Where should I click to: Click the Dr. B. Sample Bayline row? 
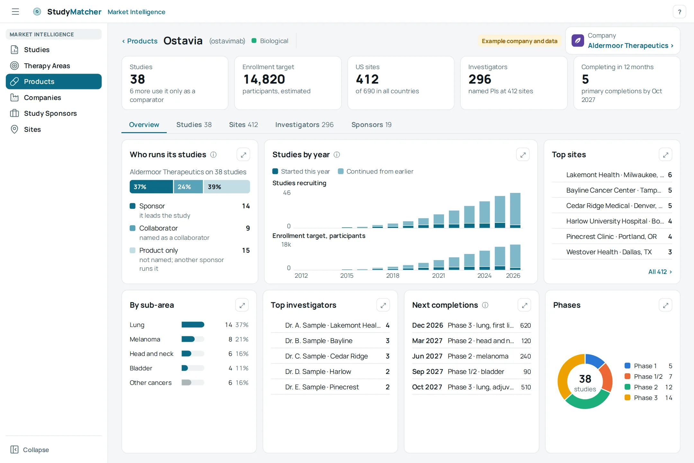click(x=330, y=341)
